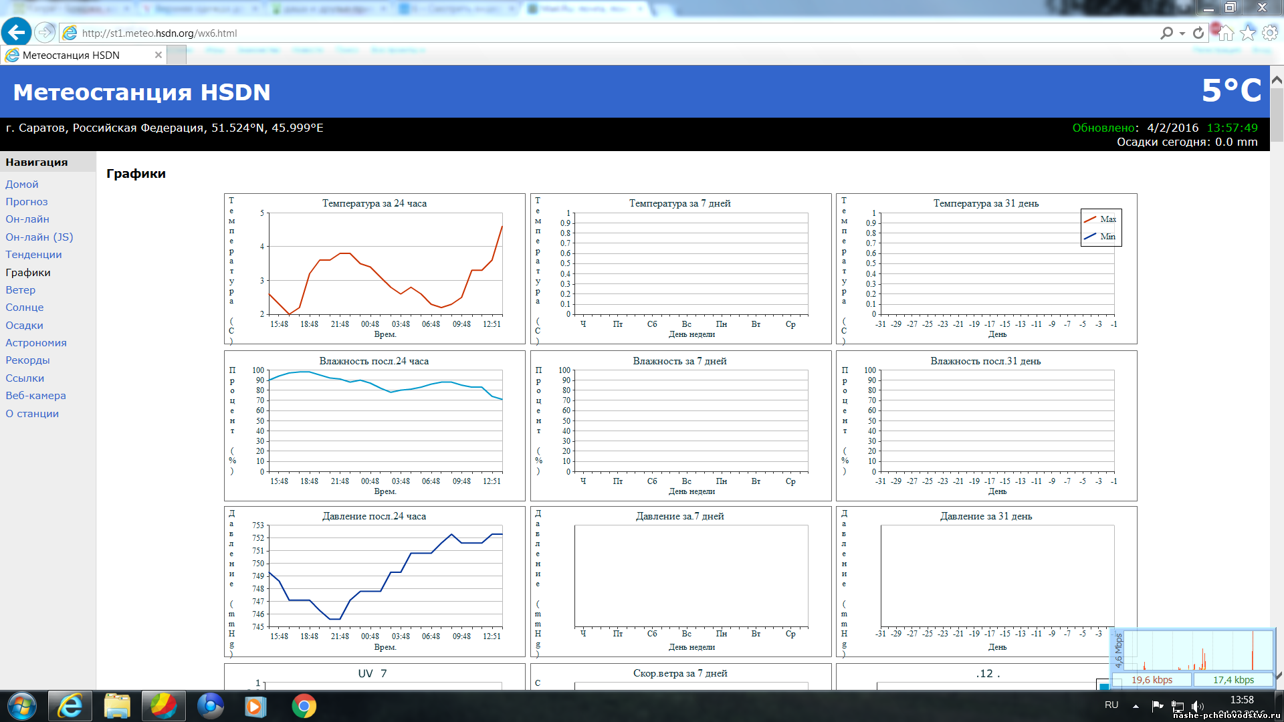Open Favorites star icon
1284x722 pixels.
(x=1248, y=33)
